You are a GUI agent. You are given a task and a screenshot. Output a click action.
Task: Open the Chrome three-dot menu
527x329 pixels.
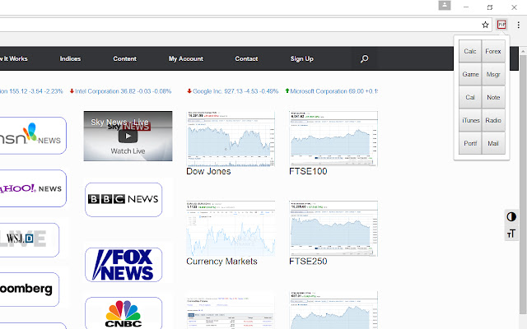[518, 25]
